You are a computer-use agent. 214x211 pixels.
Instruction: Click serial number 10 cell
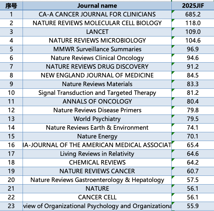pos(11,93)
